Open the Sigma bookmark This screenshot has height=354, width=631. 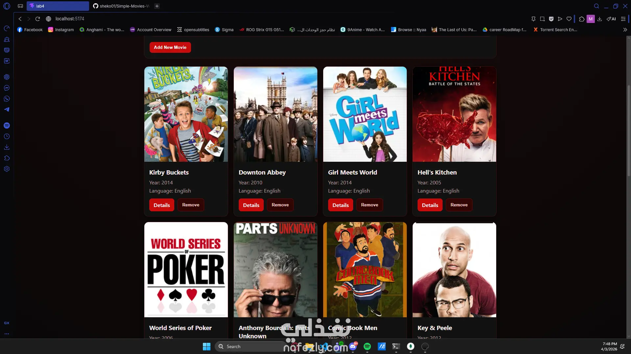[224, 30]
